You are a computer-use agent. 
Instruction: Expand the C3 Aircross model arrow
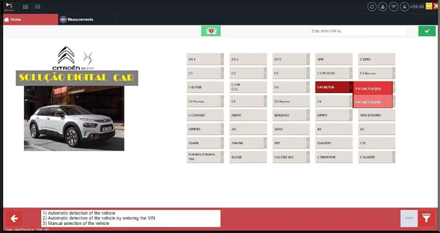(394, 73)
